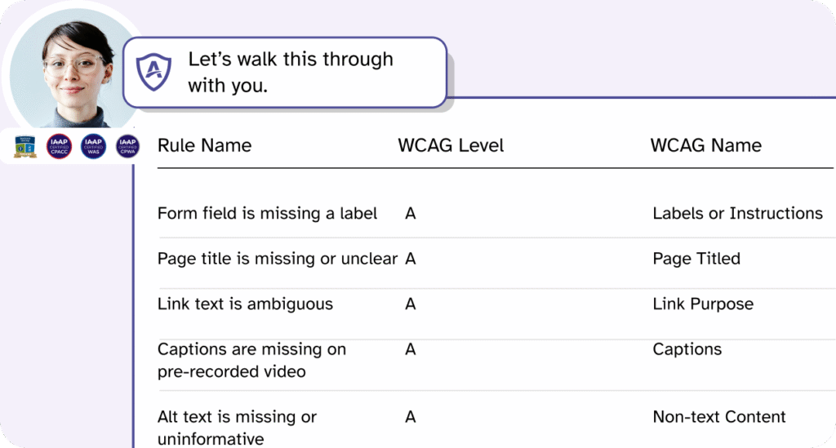This screenshot has width=836, height=448.
Task: Click the "Page Titled" WCAG name
Action: pos(696,259)
